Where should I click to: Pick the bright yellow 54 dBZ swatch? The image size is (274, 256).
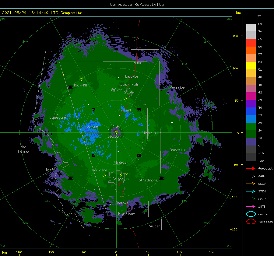pyautogui.click(x=251, y=65)
